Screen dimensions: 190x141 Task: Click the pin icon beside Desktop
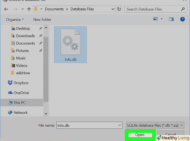tap(41, 28)
